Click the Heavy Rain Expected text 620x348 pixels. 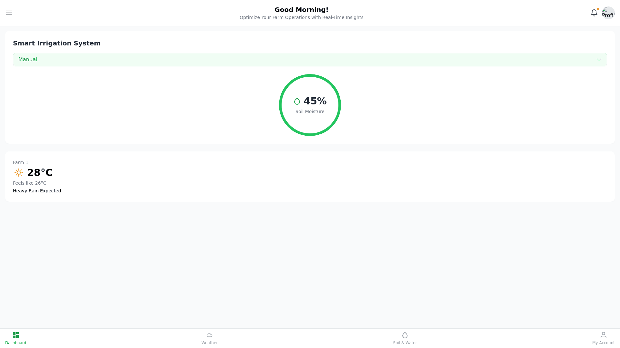pyautogui.click(x=37, y=191)
